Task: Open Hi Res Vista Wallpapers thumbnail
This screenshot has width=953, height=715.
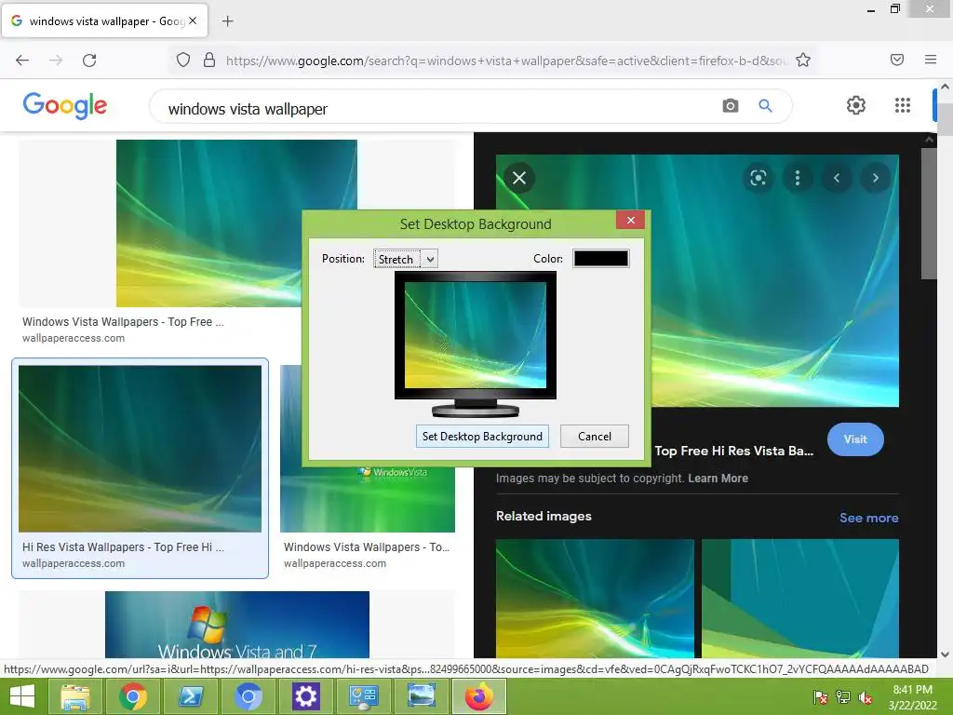Action: coord(140,449)
